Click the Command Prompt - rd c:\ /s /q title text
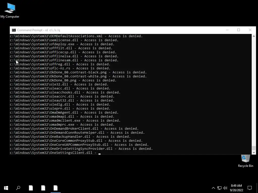 coord(39,30)
